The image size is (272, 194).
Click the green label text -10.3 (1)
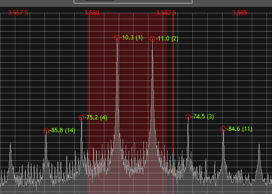point(132,38)
